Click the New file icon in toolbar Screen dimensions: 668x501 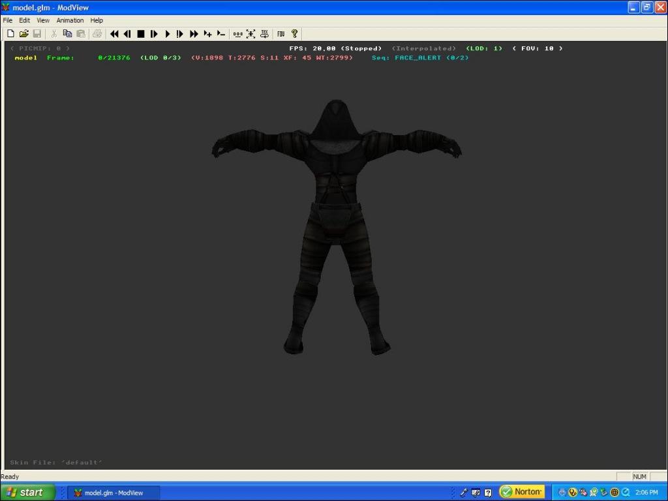point(10,33)
